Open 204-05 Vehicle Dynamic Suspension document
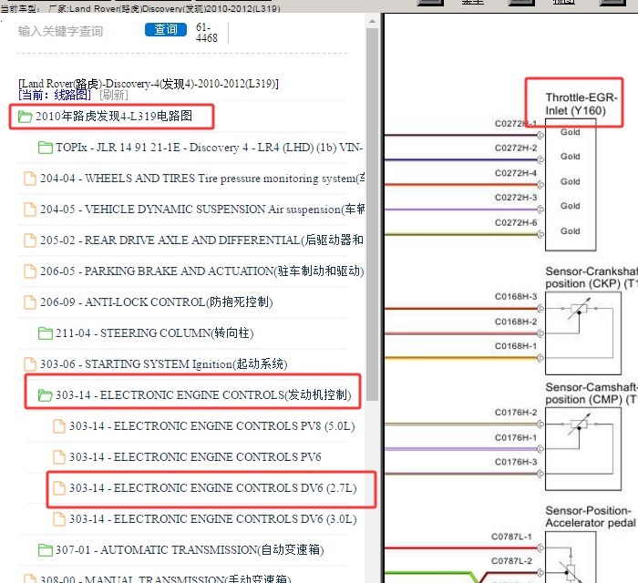Image resolution: width=638 pixels, height=583 pixels. click(202, 209)
